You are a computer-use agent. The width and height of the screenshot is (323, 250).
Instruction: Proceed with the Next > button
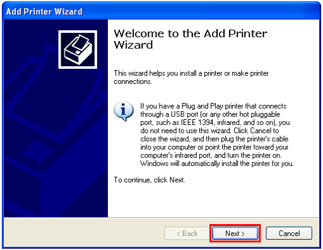pos(235,233)
